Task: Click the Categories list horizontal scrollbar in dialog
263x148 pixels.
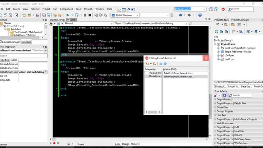Action: coord(153,112)
